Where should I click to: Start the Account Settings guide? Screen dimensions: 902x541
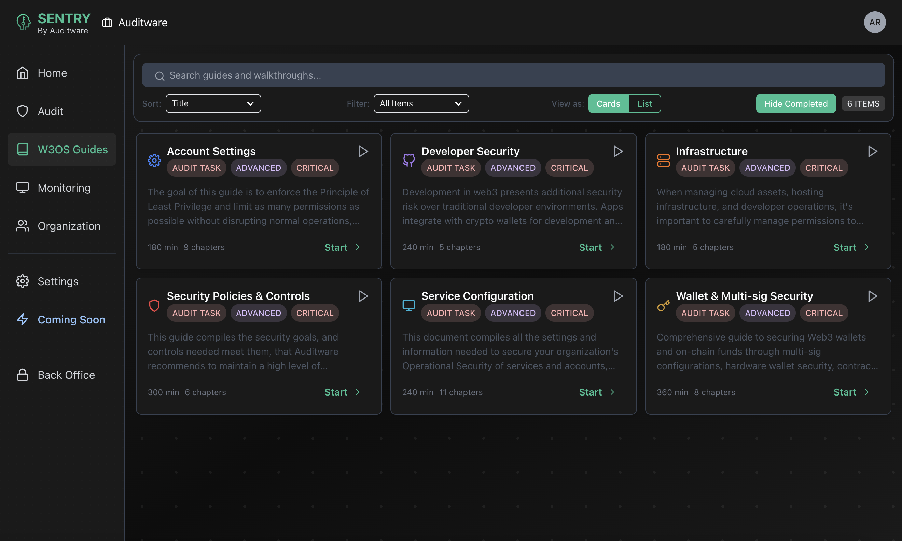(342, 247)
